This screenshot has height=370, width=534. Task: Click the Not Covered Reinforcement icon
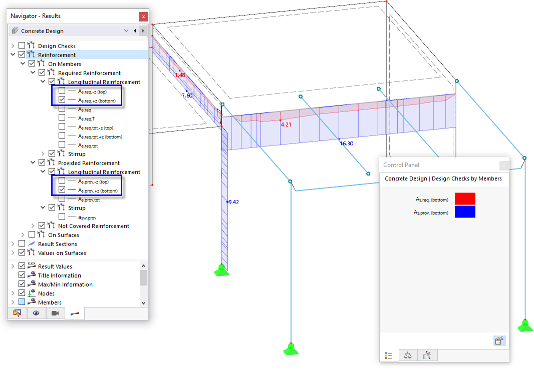[52, 225]
